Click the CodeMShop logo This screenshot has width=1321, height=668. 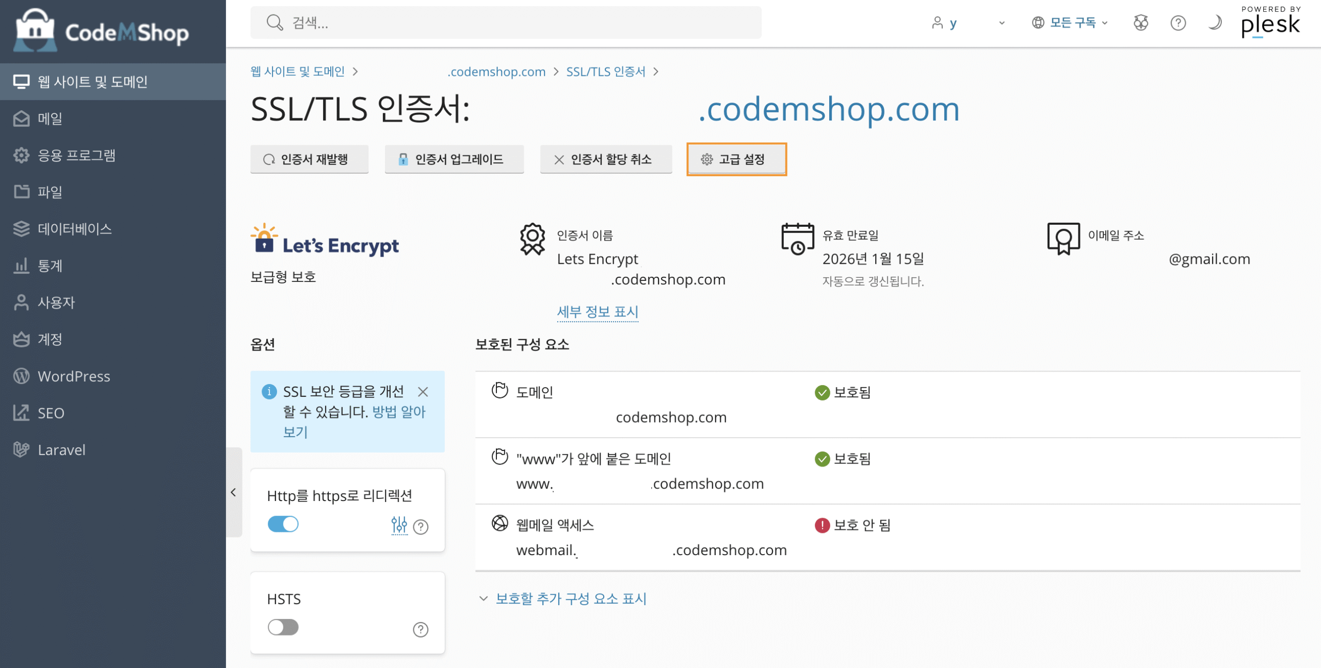point(102,31)
